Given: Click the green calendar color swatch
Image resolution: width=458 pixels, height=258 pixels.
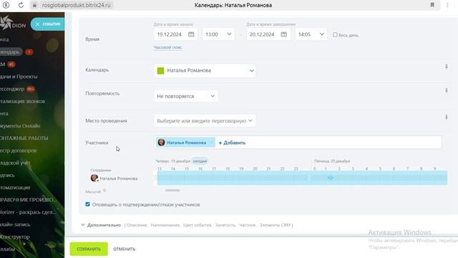Looking at the screenshot, I should pos(160,70).
